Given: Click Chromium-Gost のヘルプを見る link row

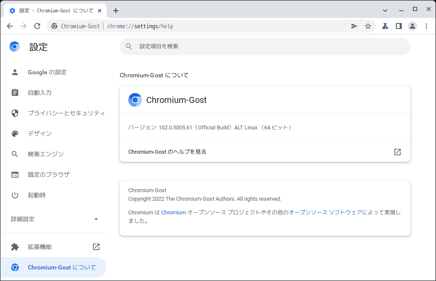Looking at the screenshot, I should (x=265, y=152).
